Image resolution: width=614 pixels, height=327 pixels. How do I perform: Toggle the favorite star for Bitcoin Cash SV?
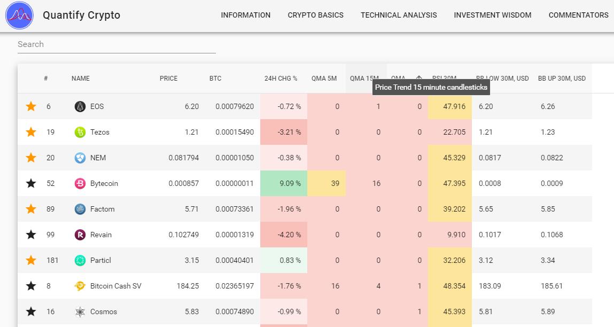pyautogui.click(x=31, y=286)
